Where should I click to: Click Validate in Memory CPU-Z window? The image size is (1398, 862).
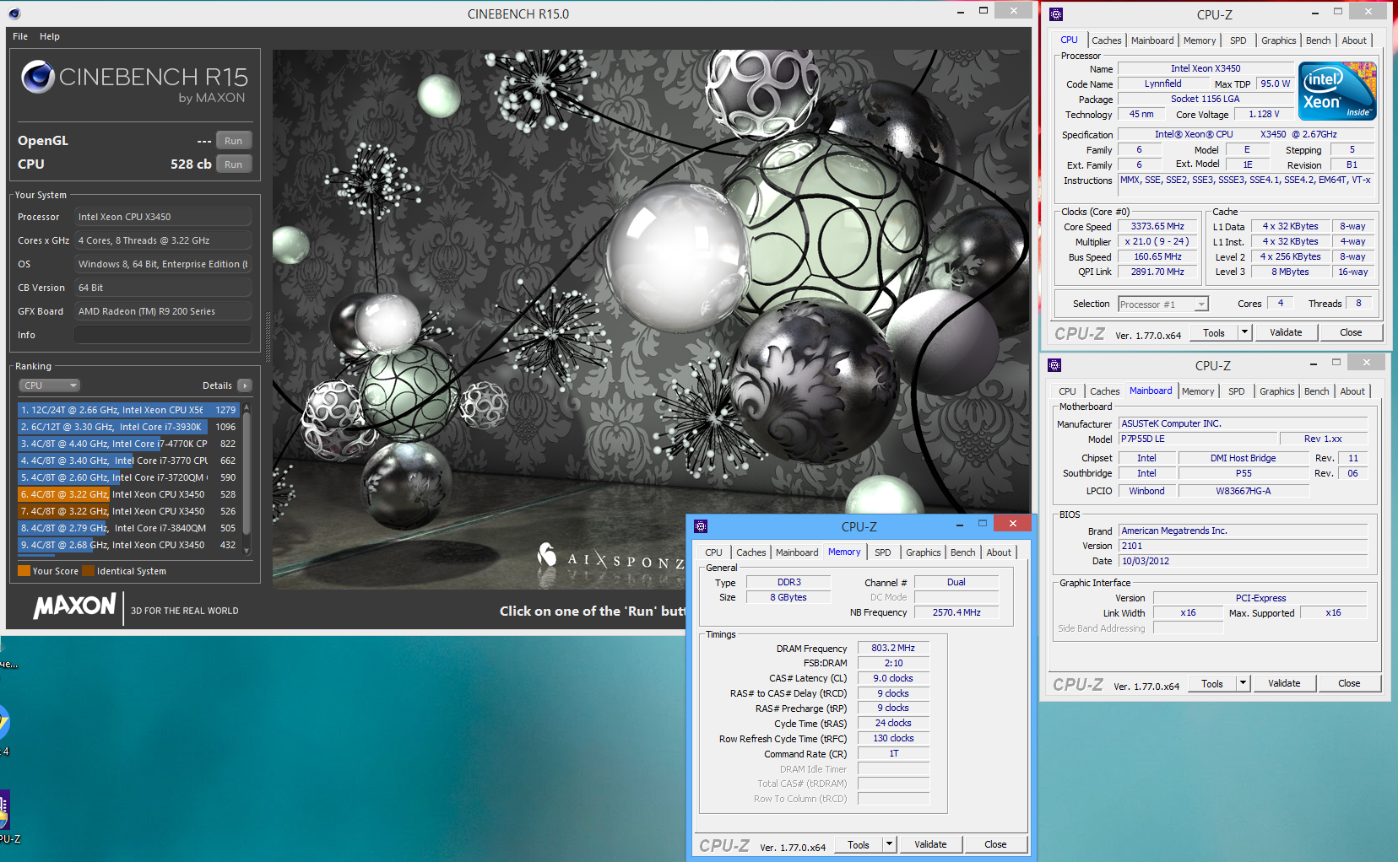coord(930,844)
